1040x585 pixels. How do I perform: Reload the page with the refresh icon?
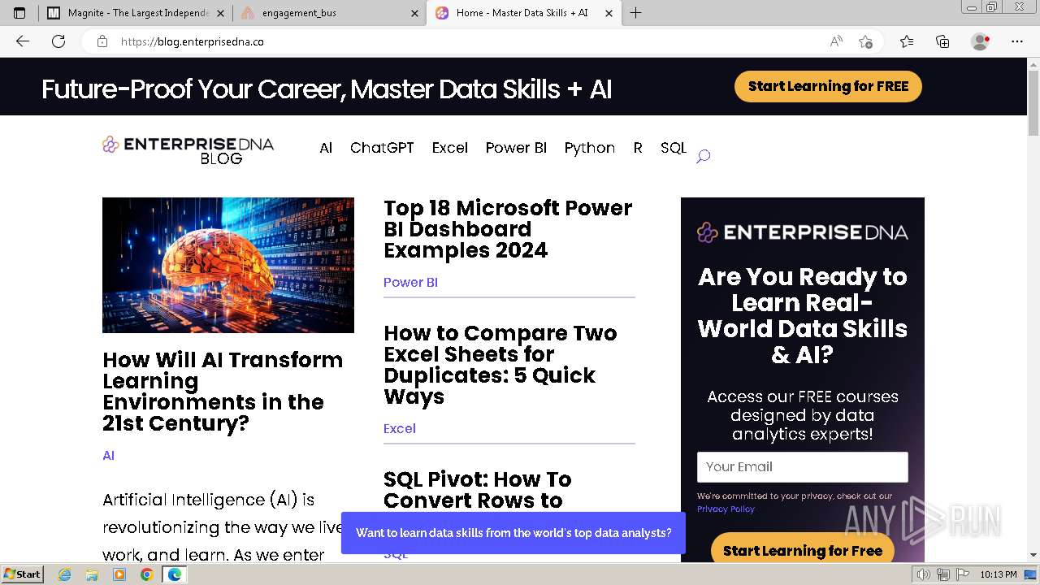58,41
